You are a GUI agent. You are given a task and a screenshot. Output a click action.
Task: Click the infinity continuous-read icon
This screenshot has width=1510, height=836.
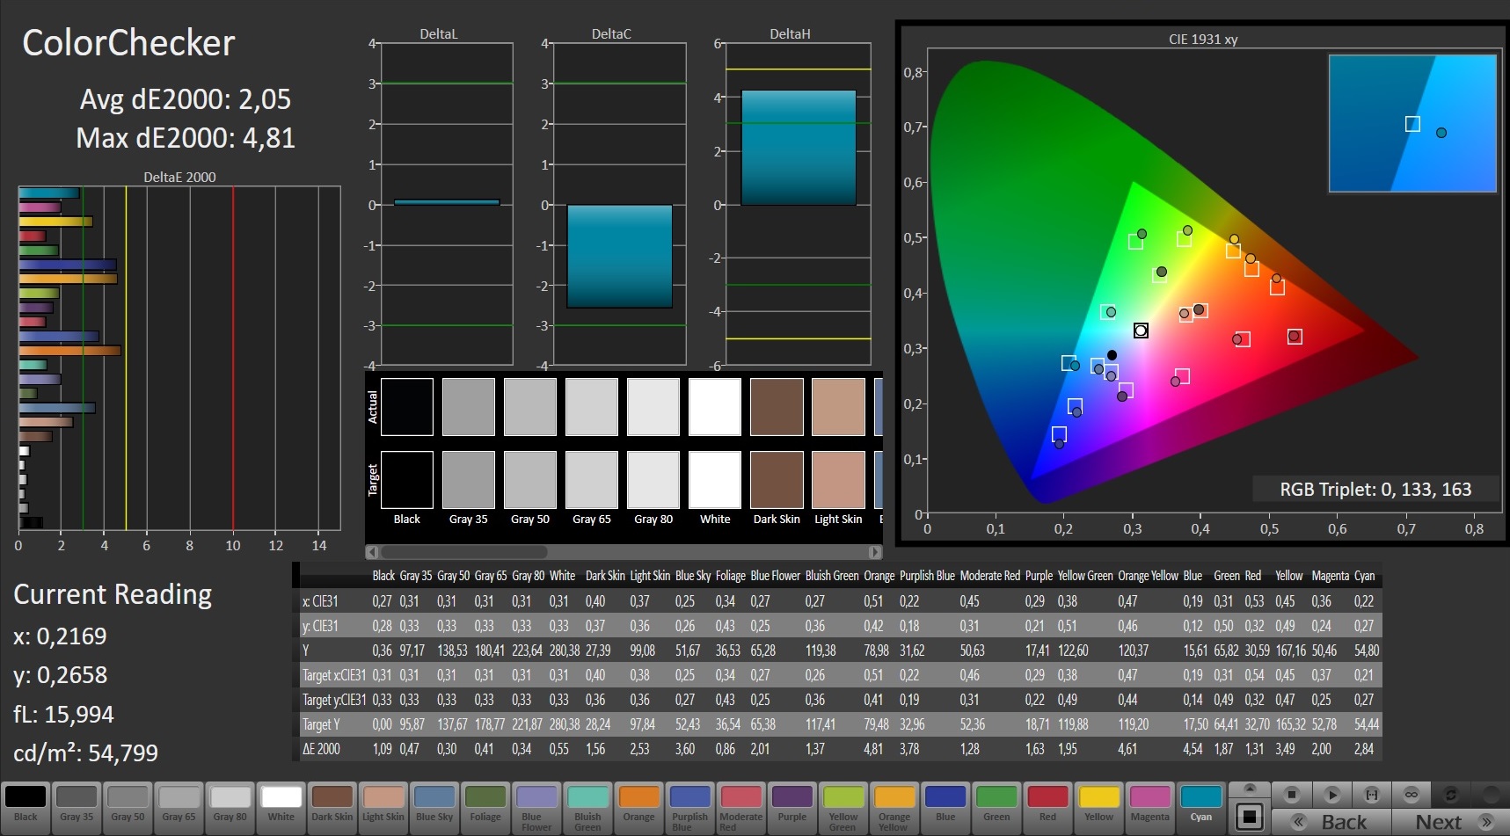(x=1411, y=795)
